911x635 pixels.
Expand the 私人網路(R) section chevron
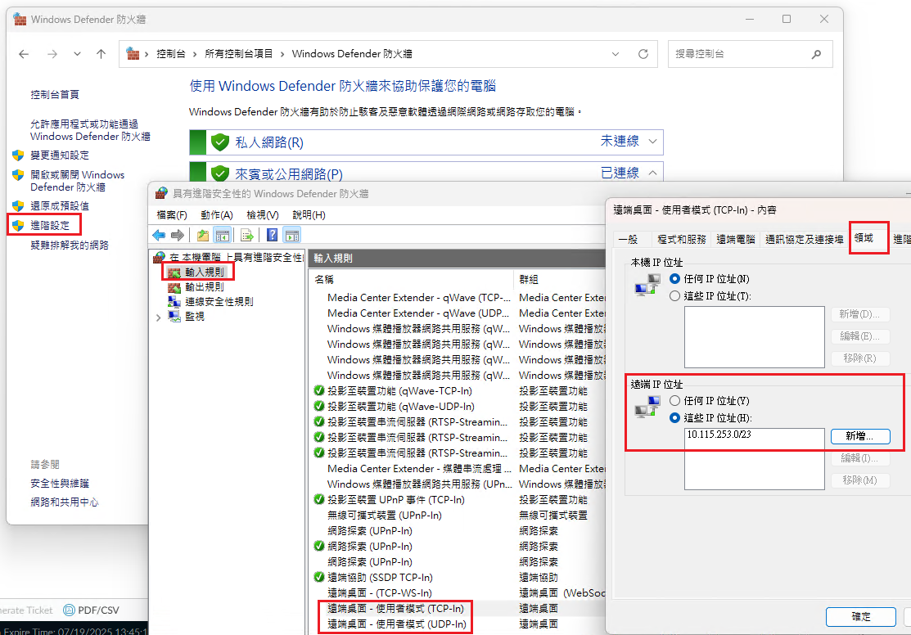point(652,142)
